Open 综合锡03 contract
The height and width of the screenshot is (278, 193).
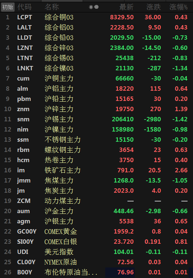59,58
